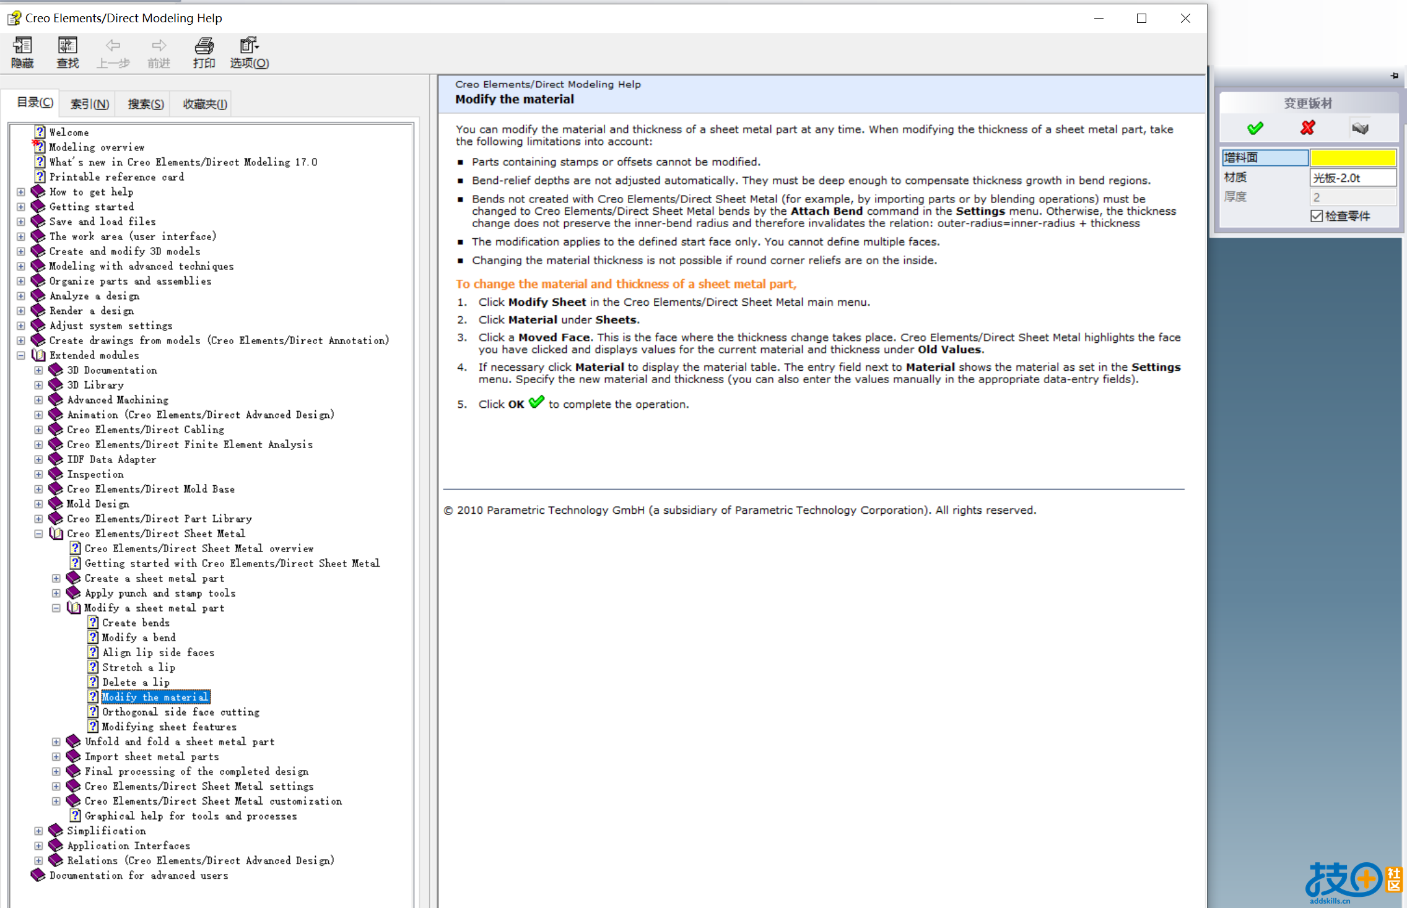Cancel with red X in 变更钣材 panel
Screen dimensions: 1407x908
(1308, 128)
